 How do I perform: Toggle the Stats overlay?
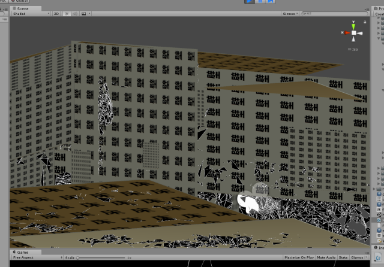343,257
